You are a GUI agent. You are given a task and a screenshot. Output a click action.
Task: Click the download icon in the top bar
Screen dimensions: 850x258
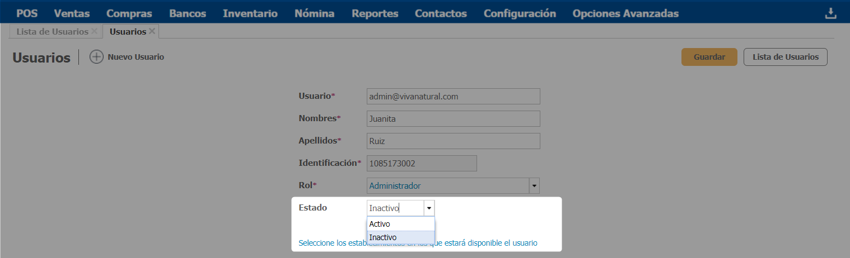point(831,13)
